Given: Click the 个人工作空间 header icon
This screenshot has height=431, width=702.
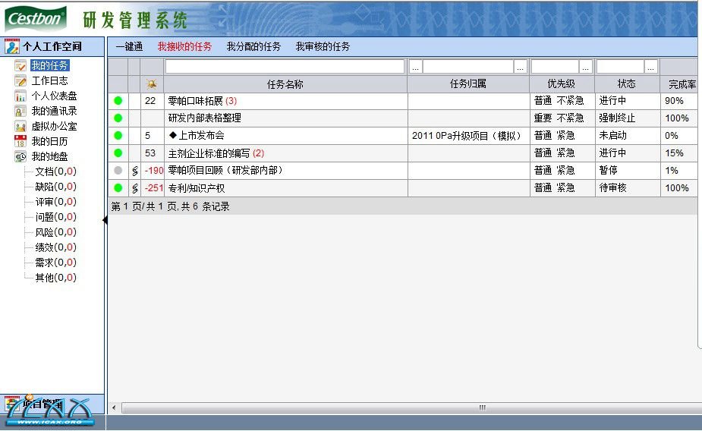Looking at the screenshot, I should (12, 46).
